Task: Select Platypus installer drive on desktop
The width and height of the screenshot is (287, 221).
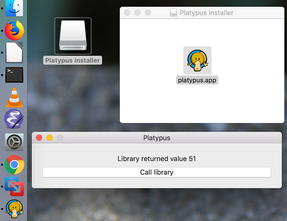Action: [x=73, y=36]
